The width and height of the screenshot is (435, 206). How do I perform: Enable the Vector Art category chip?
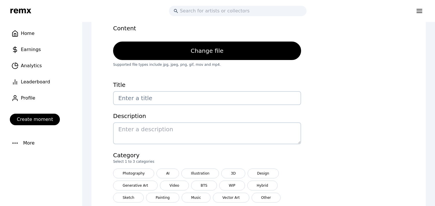[231, 198]
